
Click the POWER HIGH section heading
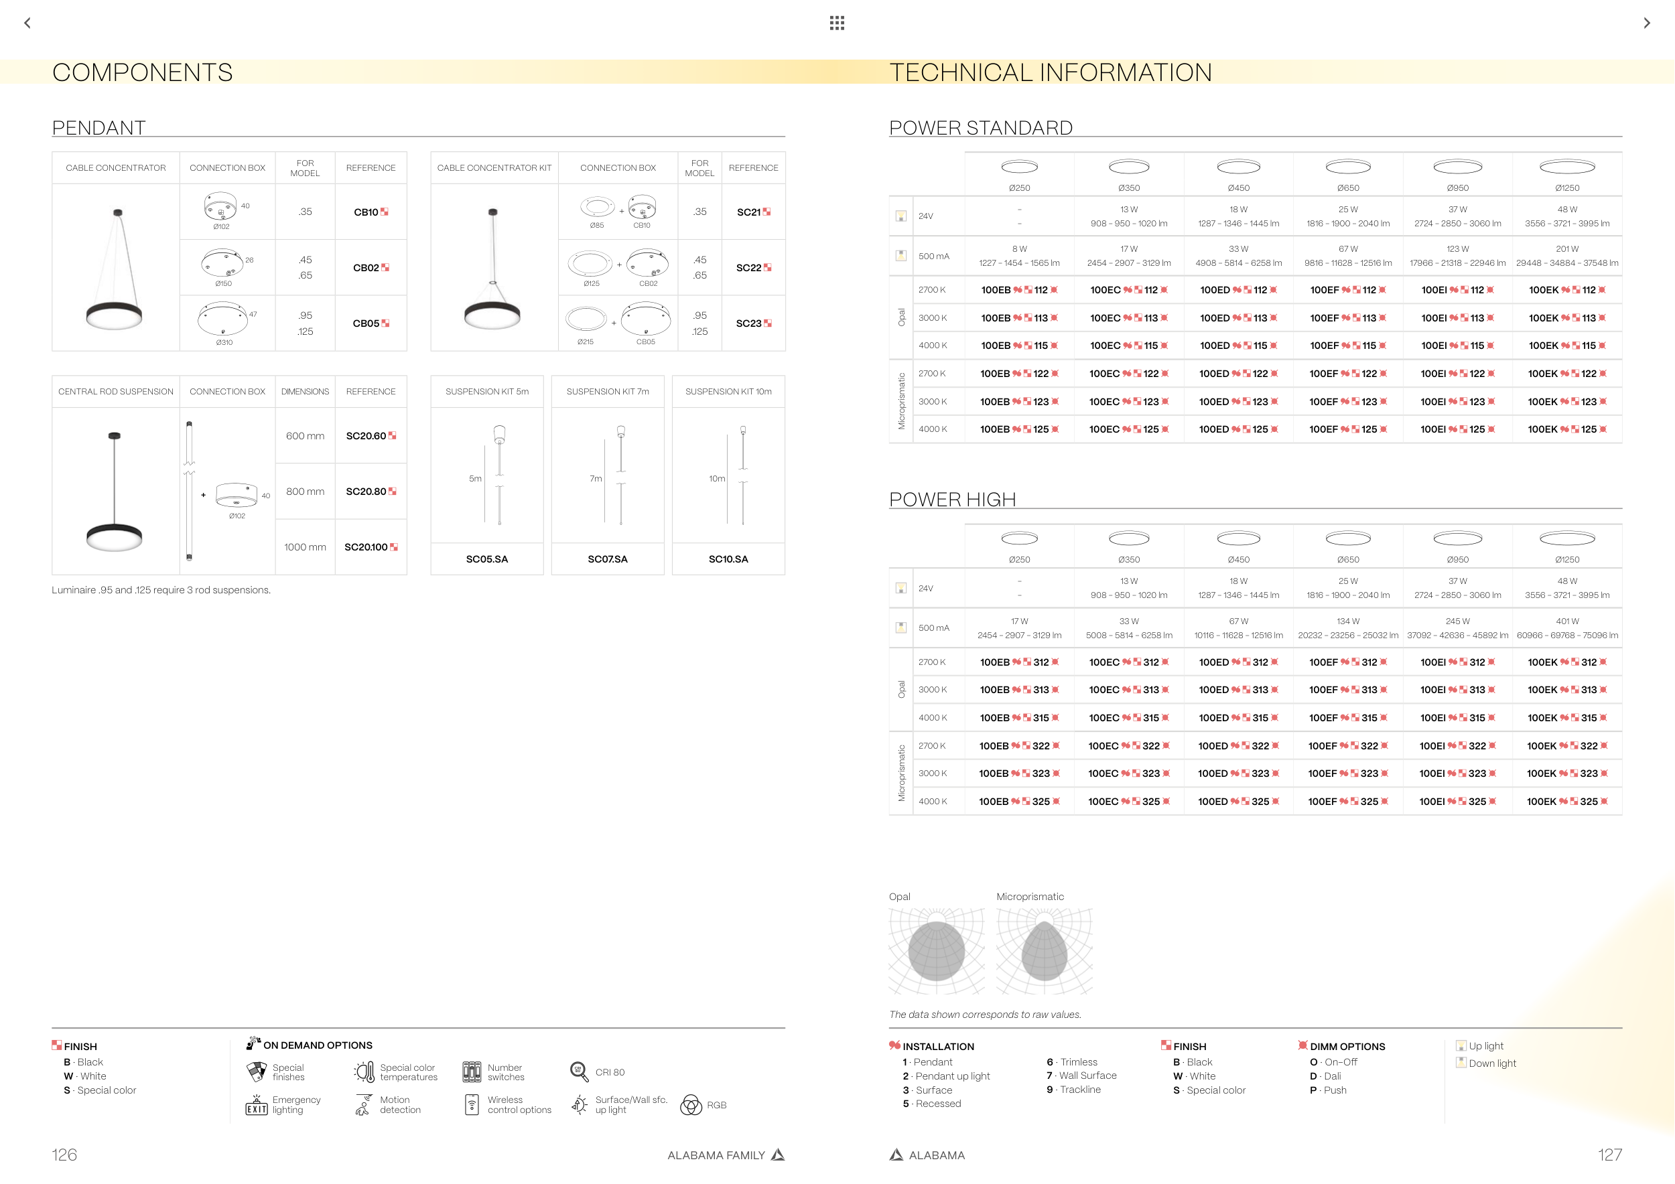[x=952, y=500]
